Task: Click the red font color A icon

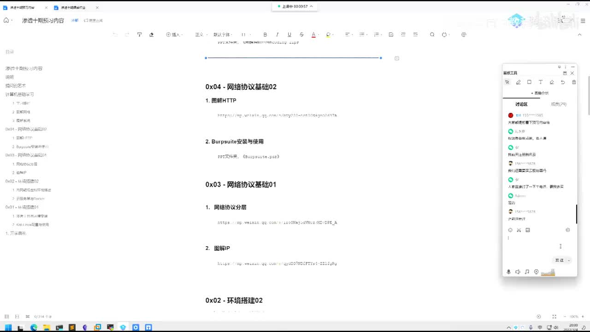Action: point(313,35)
